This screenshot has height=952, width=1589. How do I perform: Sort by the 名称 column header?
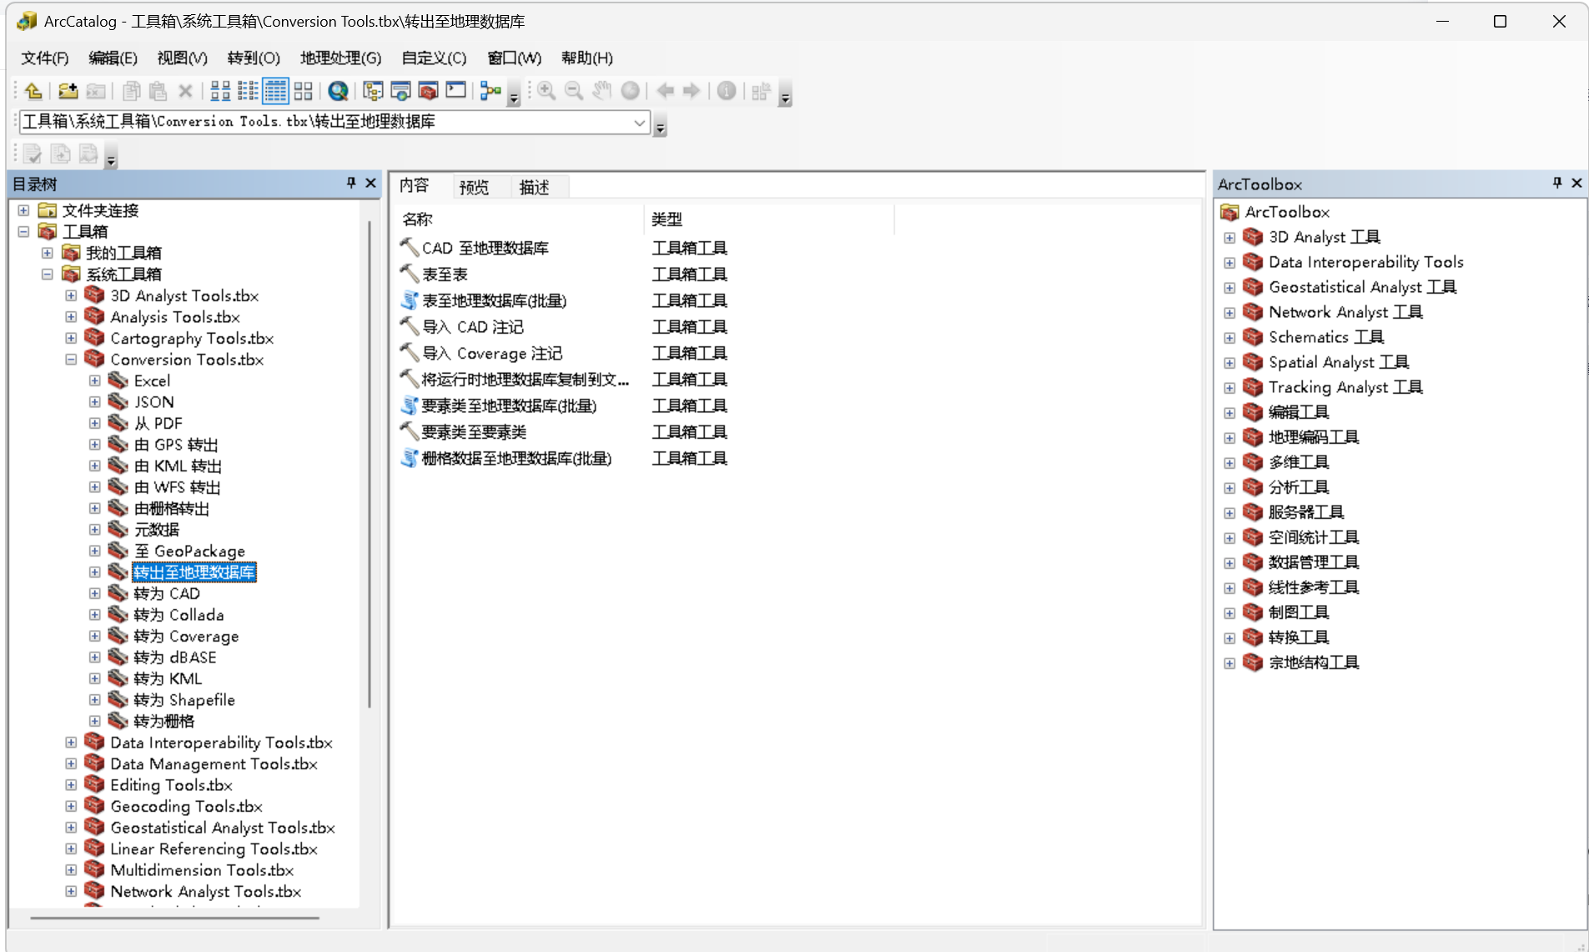tap(518, 219)
